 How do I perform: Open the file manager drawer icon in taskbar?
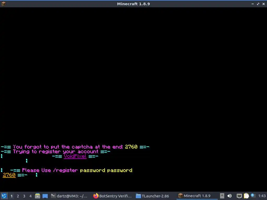pyautogui.click(x=38, y=196)
